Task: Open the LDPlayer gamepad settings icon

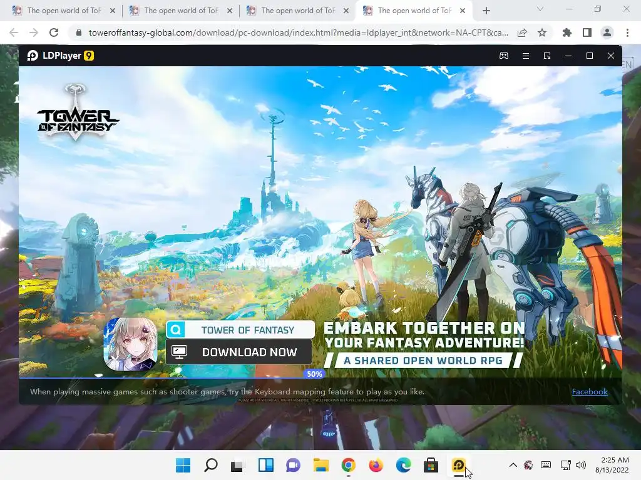Action: pyautogui.click(x=504, y=56)
